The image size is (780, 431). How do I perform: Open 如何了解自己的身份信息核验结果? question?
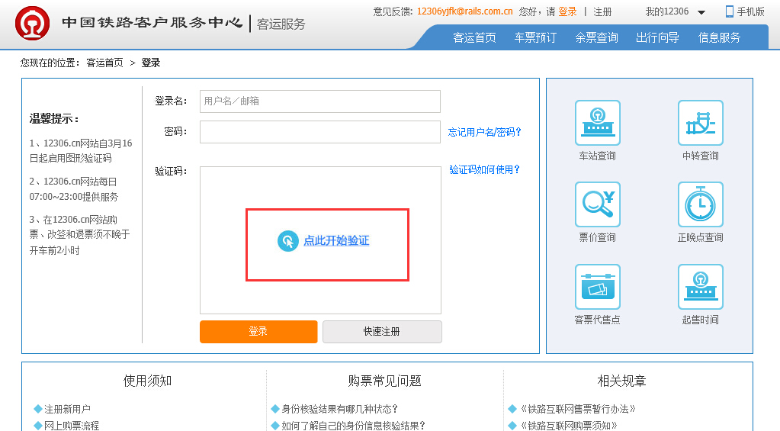coord(353,426)
